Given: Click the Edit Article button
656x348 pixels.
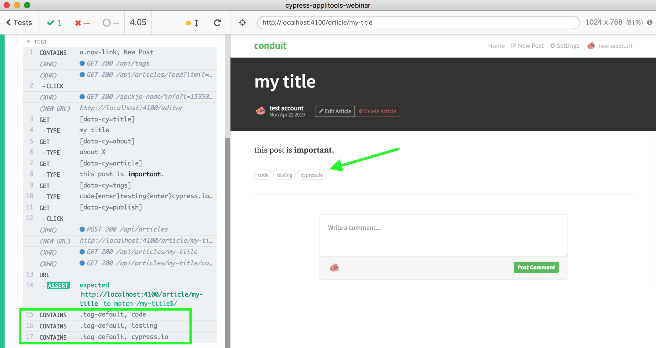Looking at the screenshot, I should [335, 111].
